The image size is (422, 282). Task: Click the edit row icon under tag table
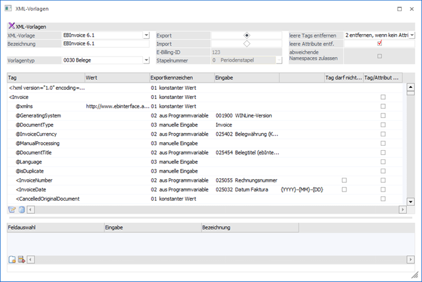point(11,209)
